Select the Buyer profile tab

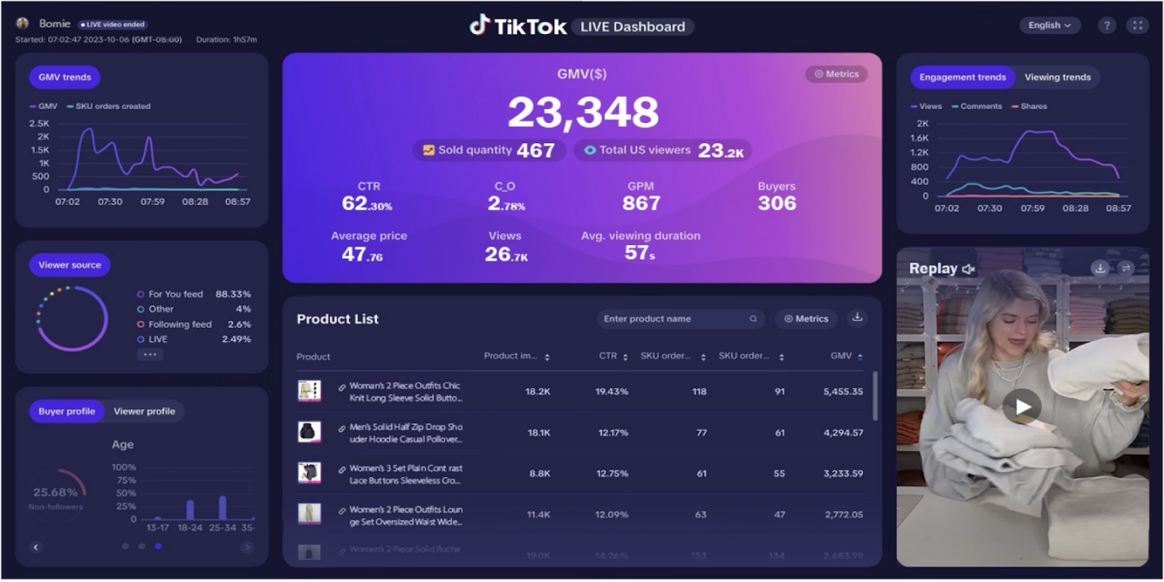[x=67, y=411]
